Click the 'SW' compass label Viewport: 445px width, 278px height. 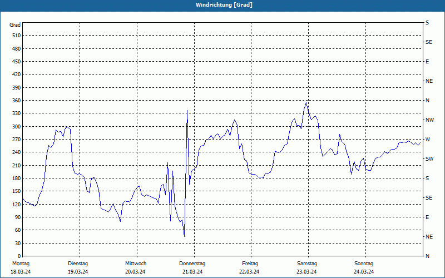point(429,159)
